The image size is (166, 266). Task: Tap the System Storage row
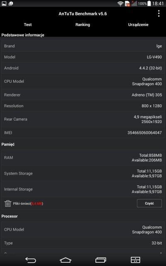83,174
